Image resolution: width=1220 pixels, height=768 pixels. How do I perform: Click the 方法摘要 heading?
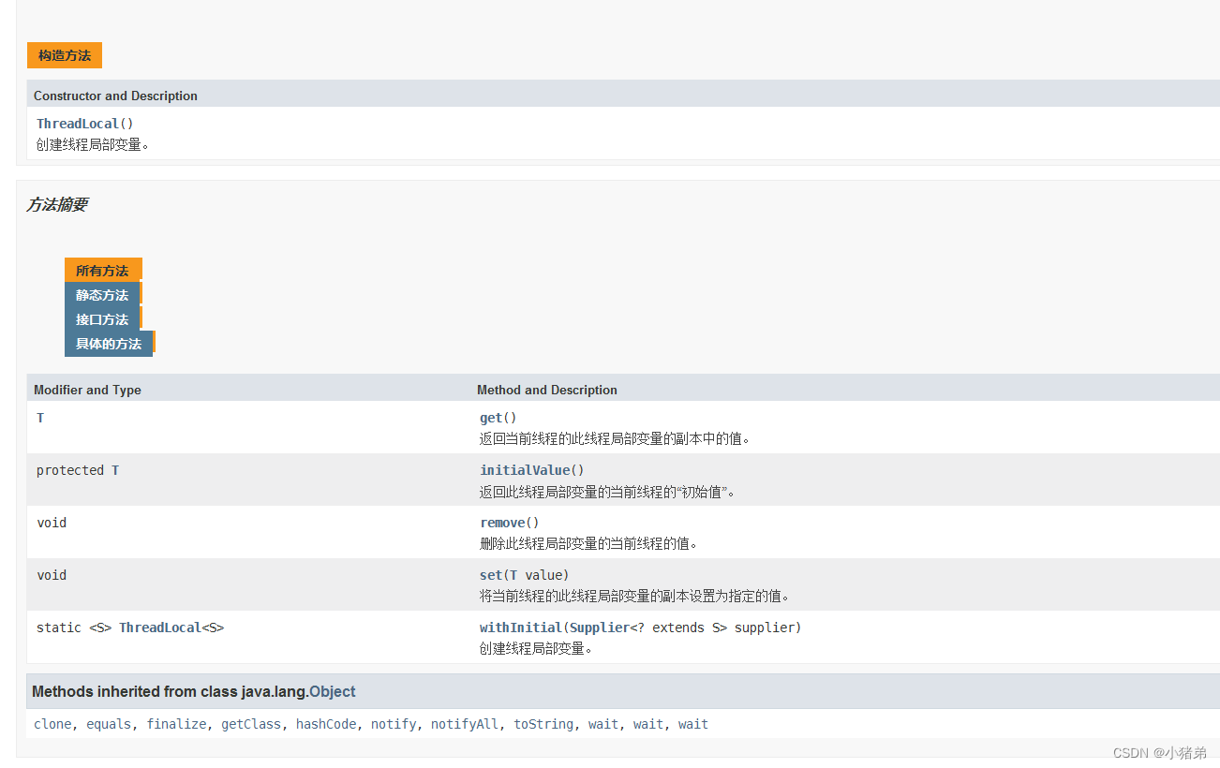[x=57, y=204]
